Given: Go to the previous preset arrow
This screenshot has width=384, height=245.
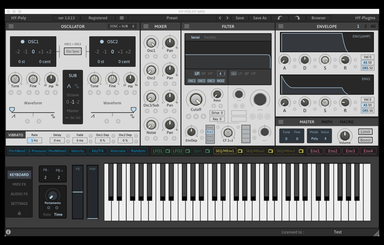Looking at the screenshot, I should point(220,18).
